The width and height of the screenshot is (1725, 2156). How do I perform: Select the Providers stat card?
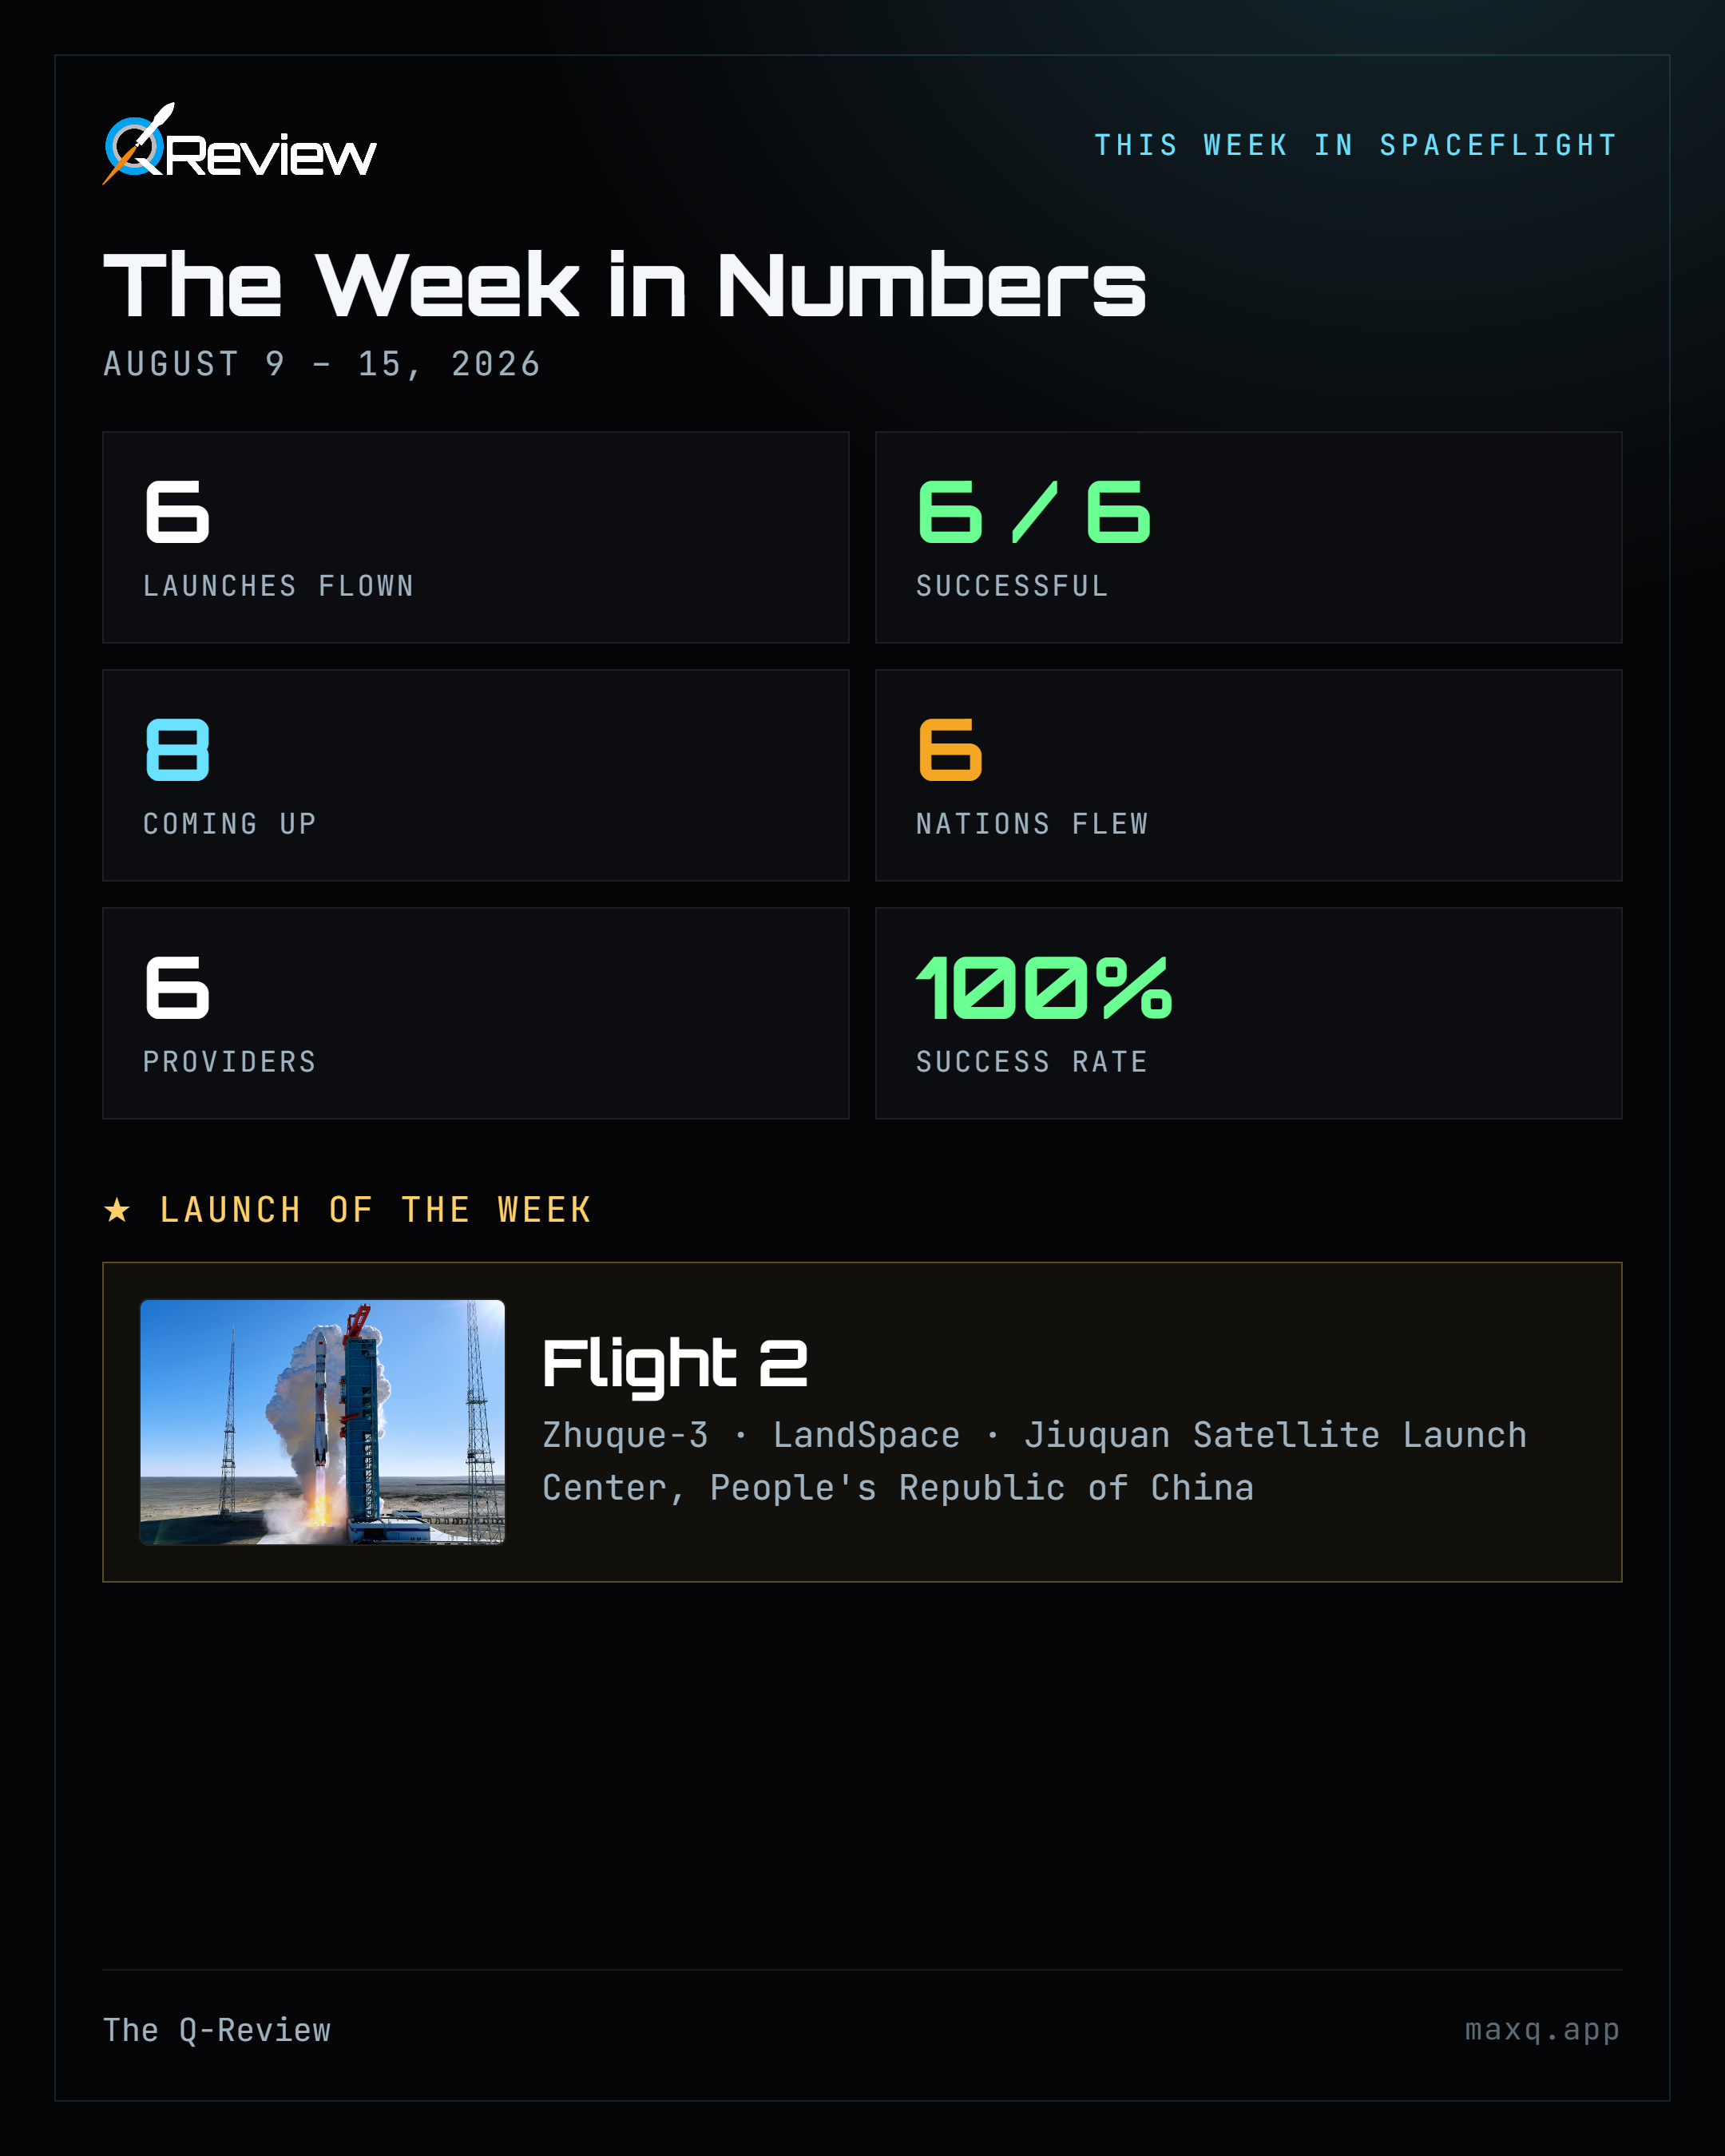point(476,1013)
